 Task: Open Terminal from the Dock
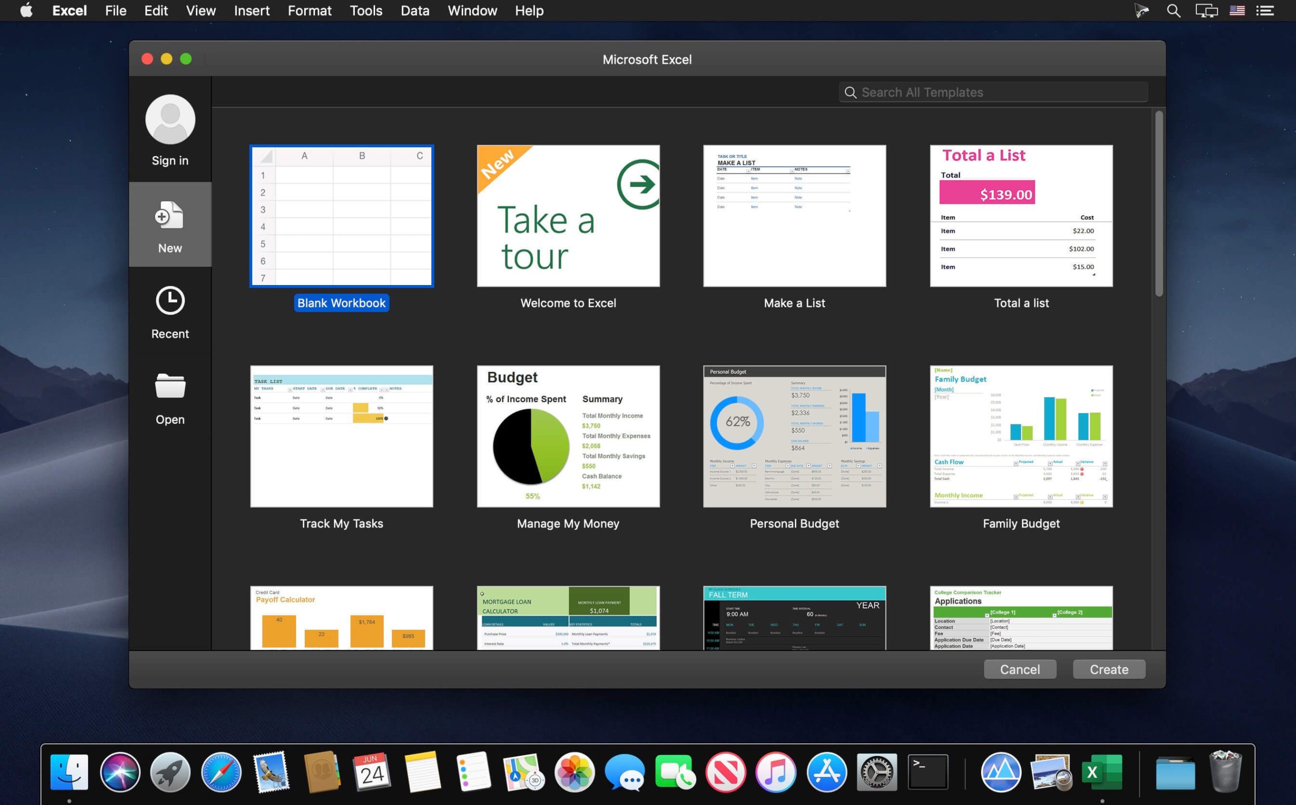tap(927, 771)
